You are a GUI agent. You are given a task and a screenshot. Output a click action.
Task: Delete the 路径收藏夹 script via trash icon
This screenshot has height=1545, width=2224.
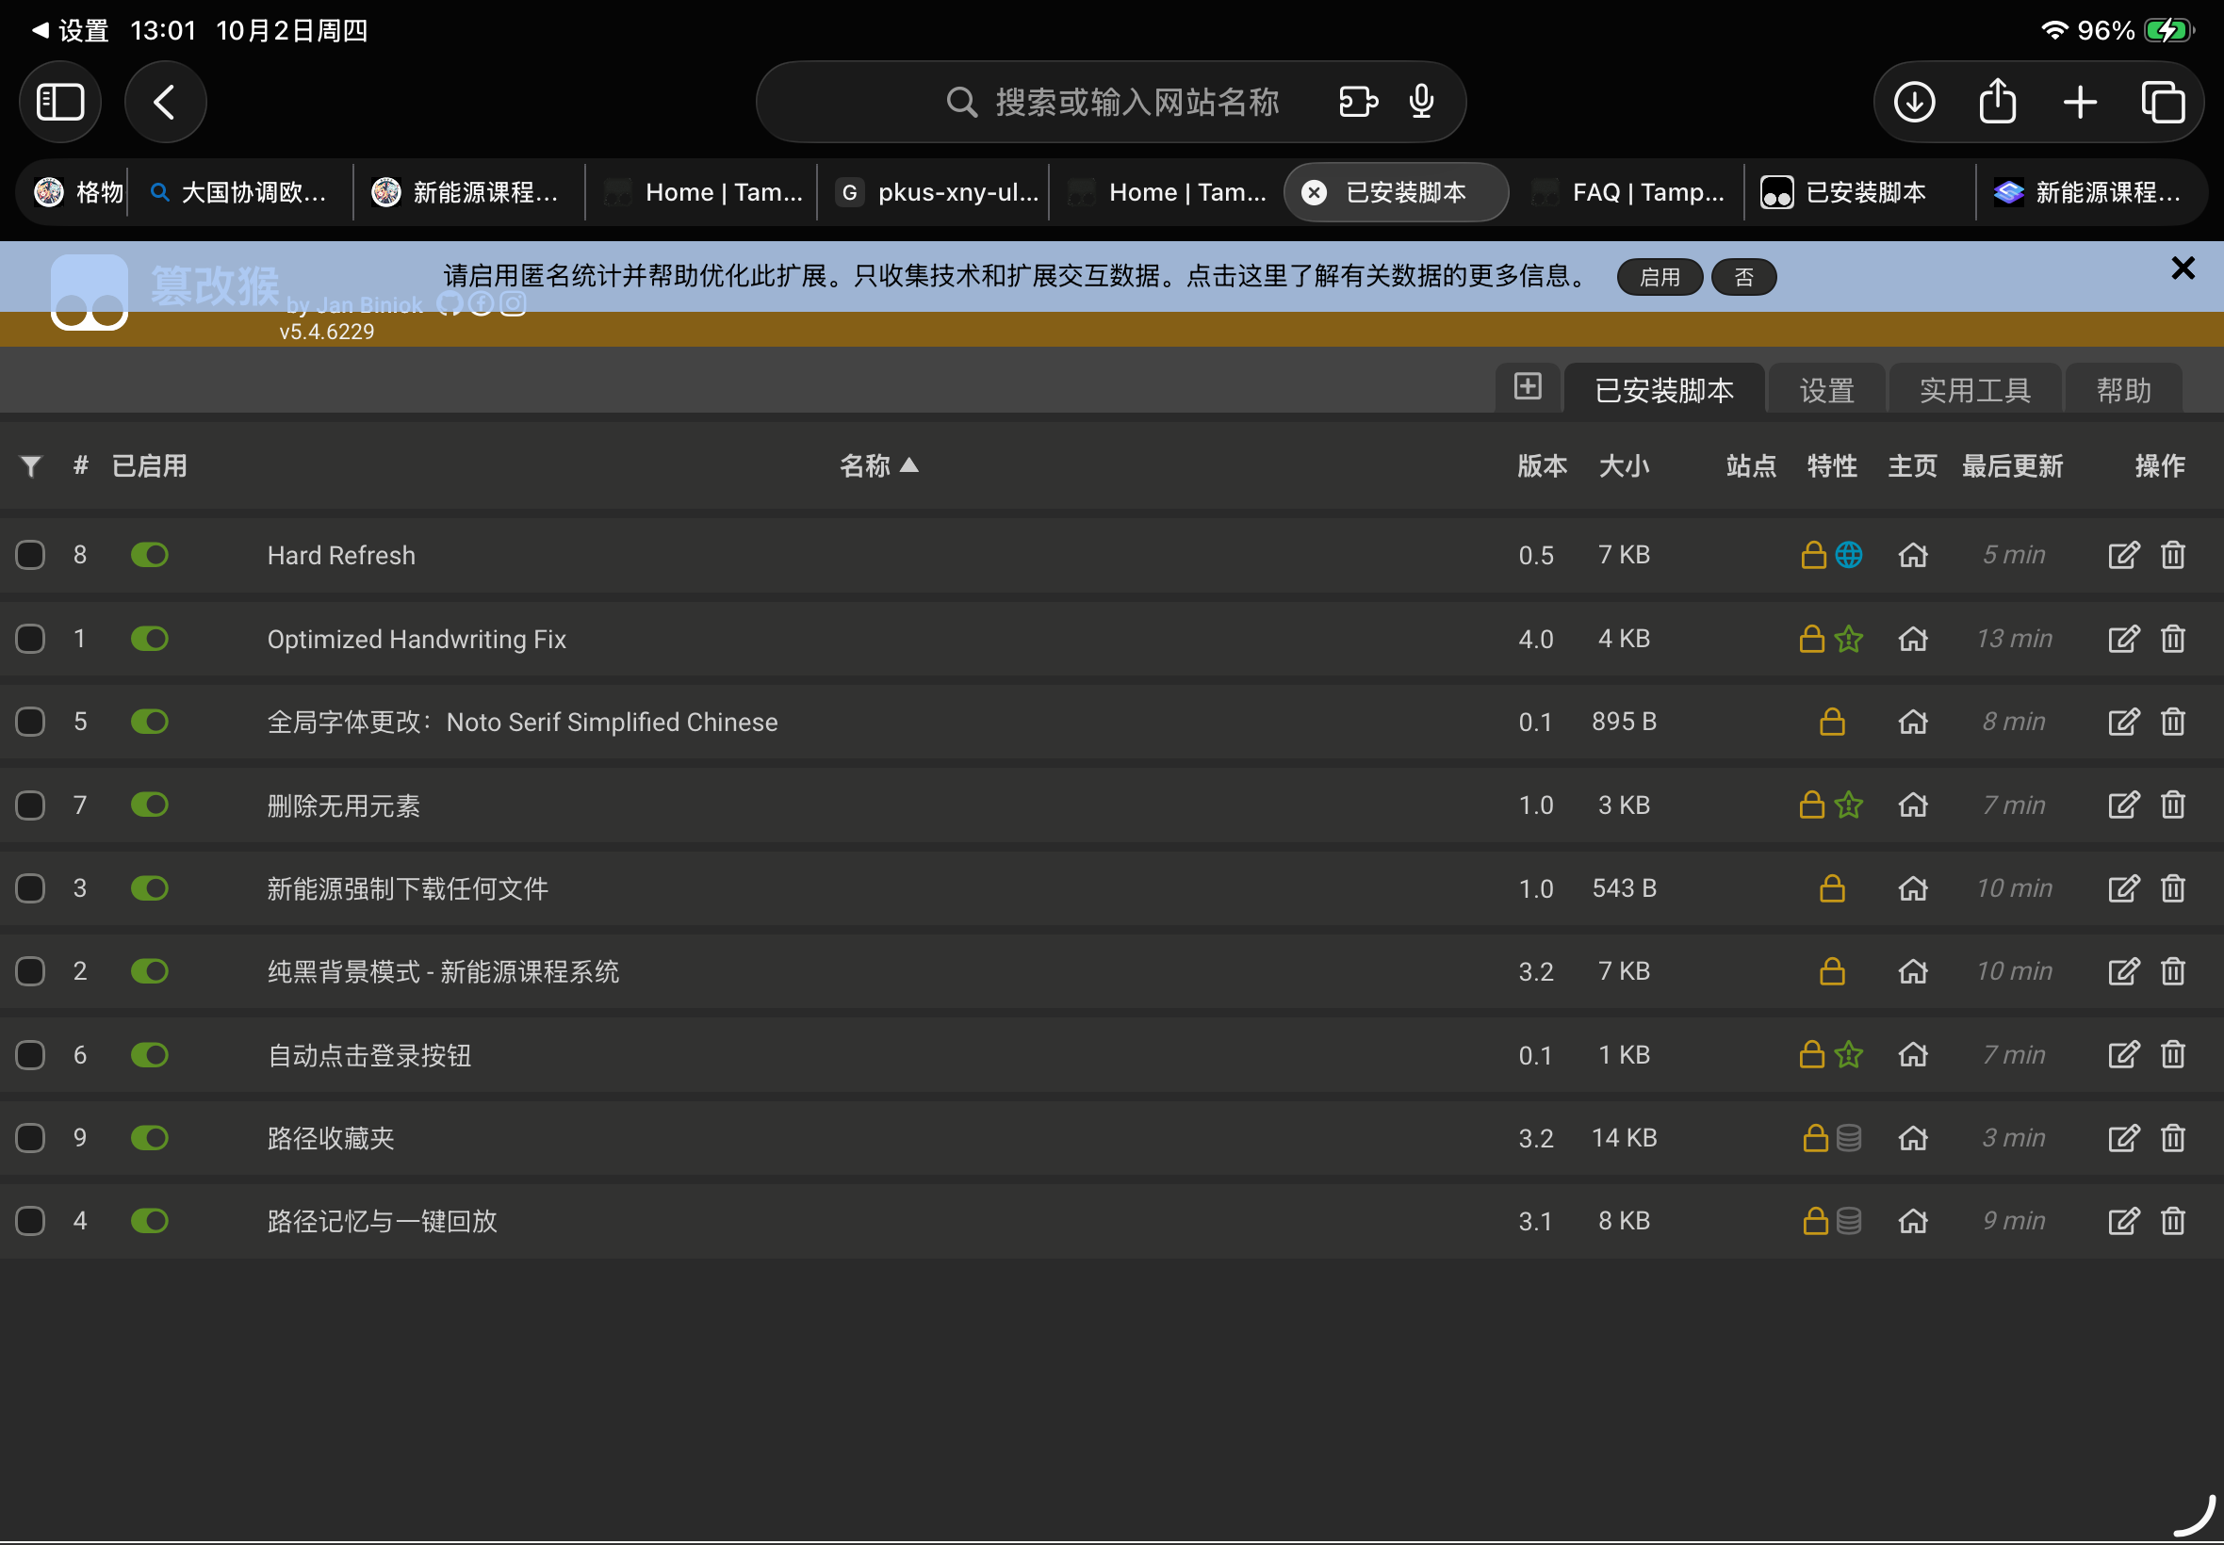[x=2173, y=1137]
